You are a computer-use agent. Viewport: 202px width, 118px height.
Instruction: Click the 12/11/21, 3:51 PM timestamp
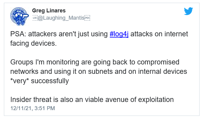(33, 108)
